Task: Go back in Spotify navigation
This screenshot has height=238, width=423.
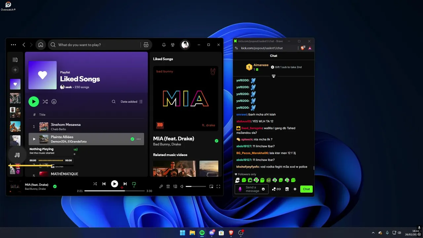Action: coord(24,45)
